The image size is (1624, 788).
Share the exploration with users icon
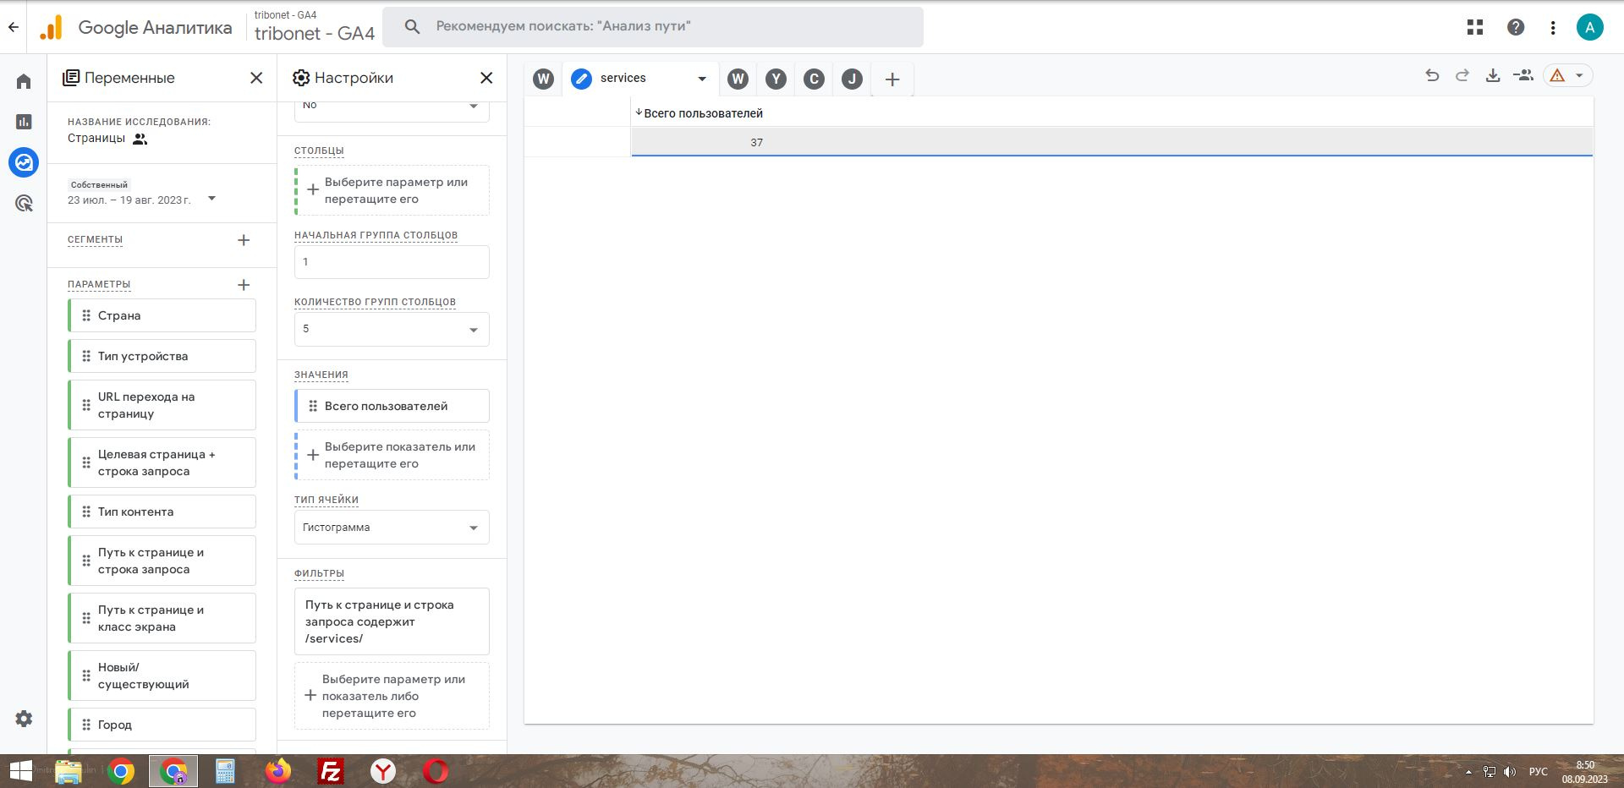pos(1523,75)
